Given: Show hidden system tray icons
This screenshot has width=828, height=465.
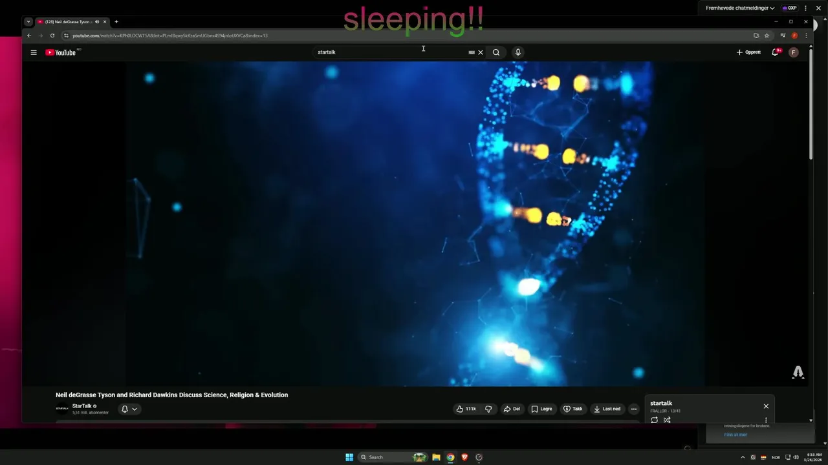Looking at the screenshot, I should (743, 457).
